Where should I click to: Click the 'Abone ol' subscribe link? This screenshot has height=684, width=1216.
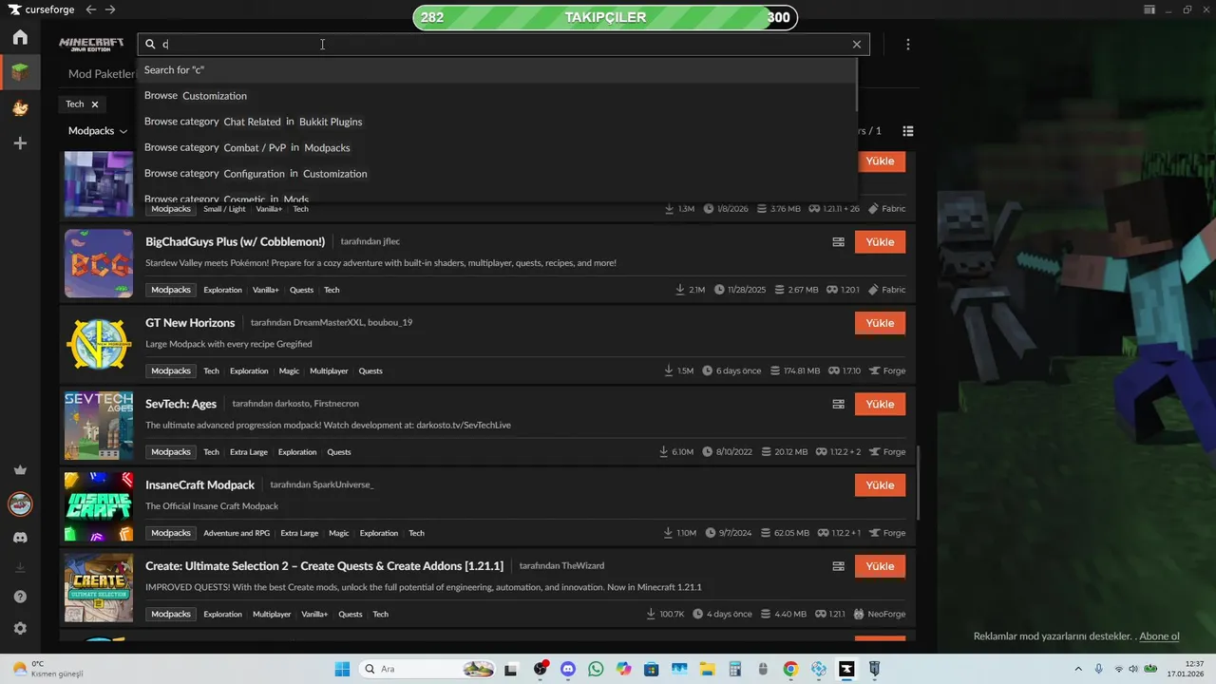click(1159, 636)
